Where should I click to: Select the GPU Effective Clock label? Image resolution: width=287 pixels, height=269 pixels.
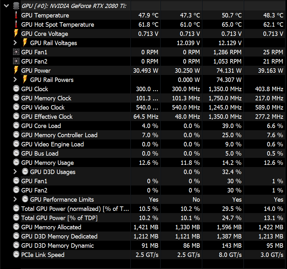(x=47, y=117)
